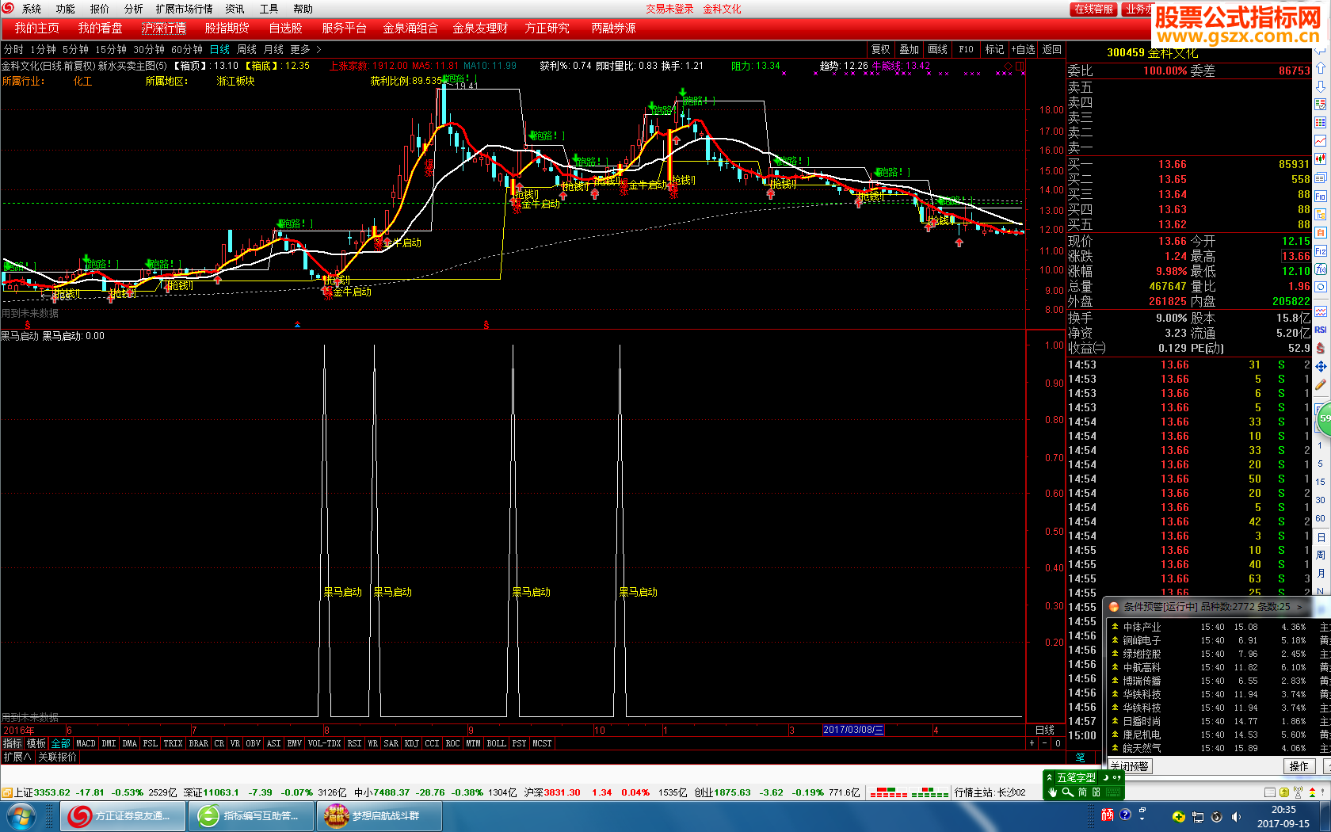Open the quote list table icon in right sidebar
1331x832 pixels.
(x=1321, y=123)
